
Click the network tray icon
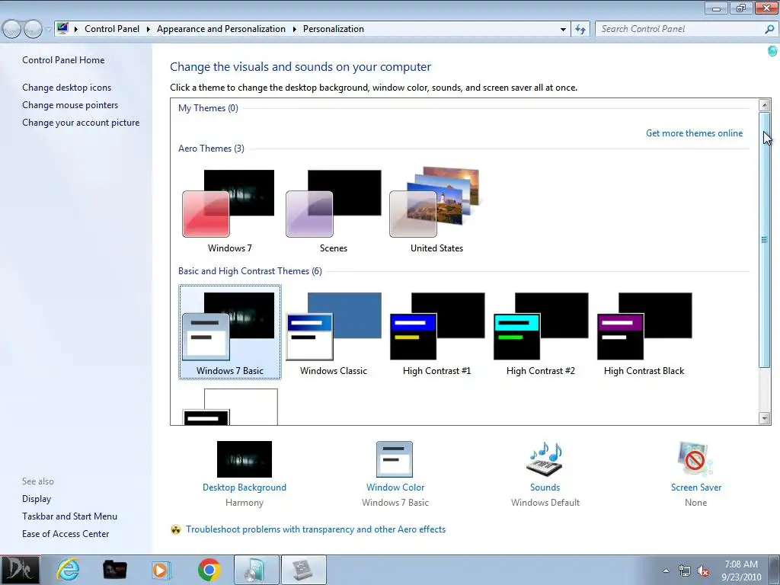coord(685,571)
